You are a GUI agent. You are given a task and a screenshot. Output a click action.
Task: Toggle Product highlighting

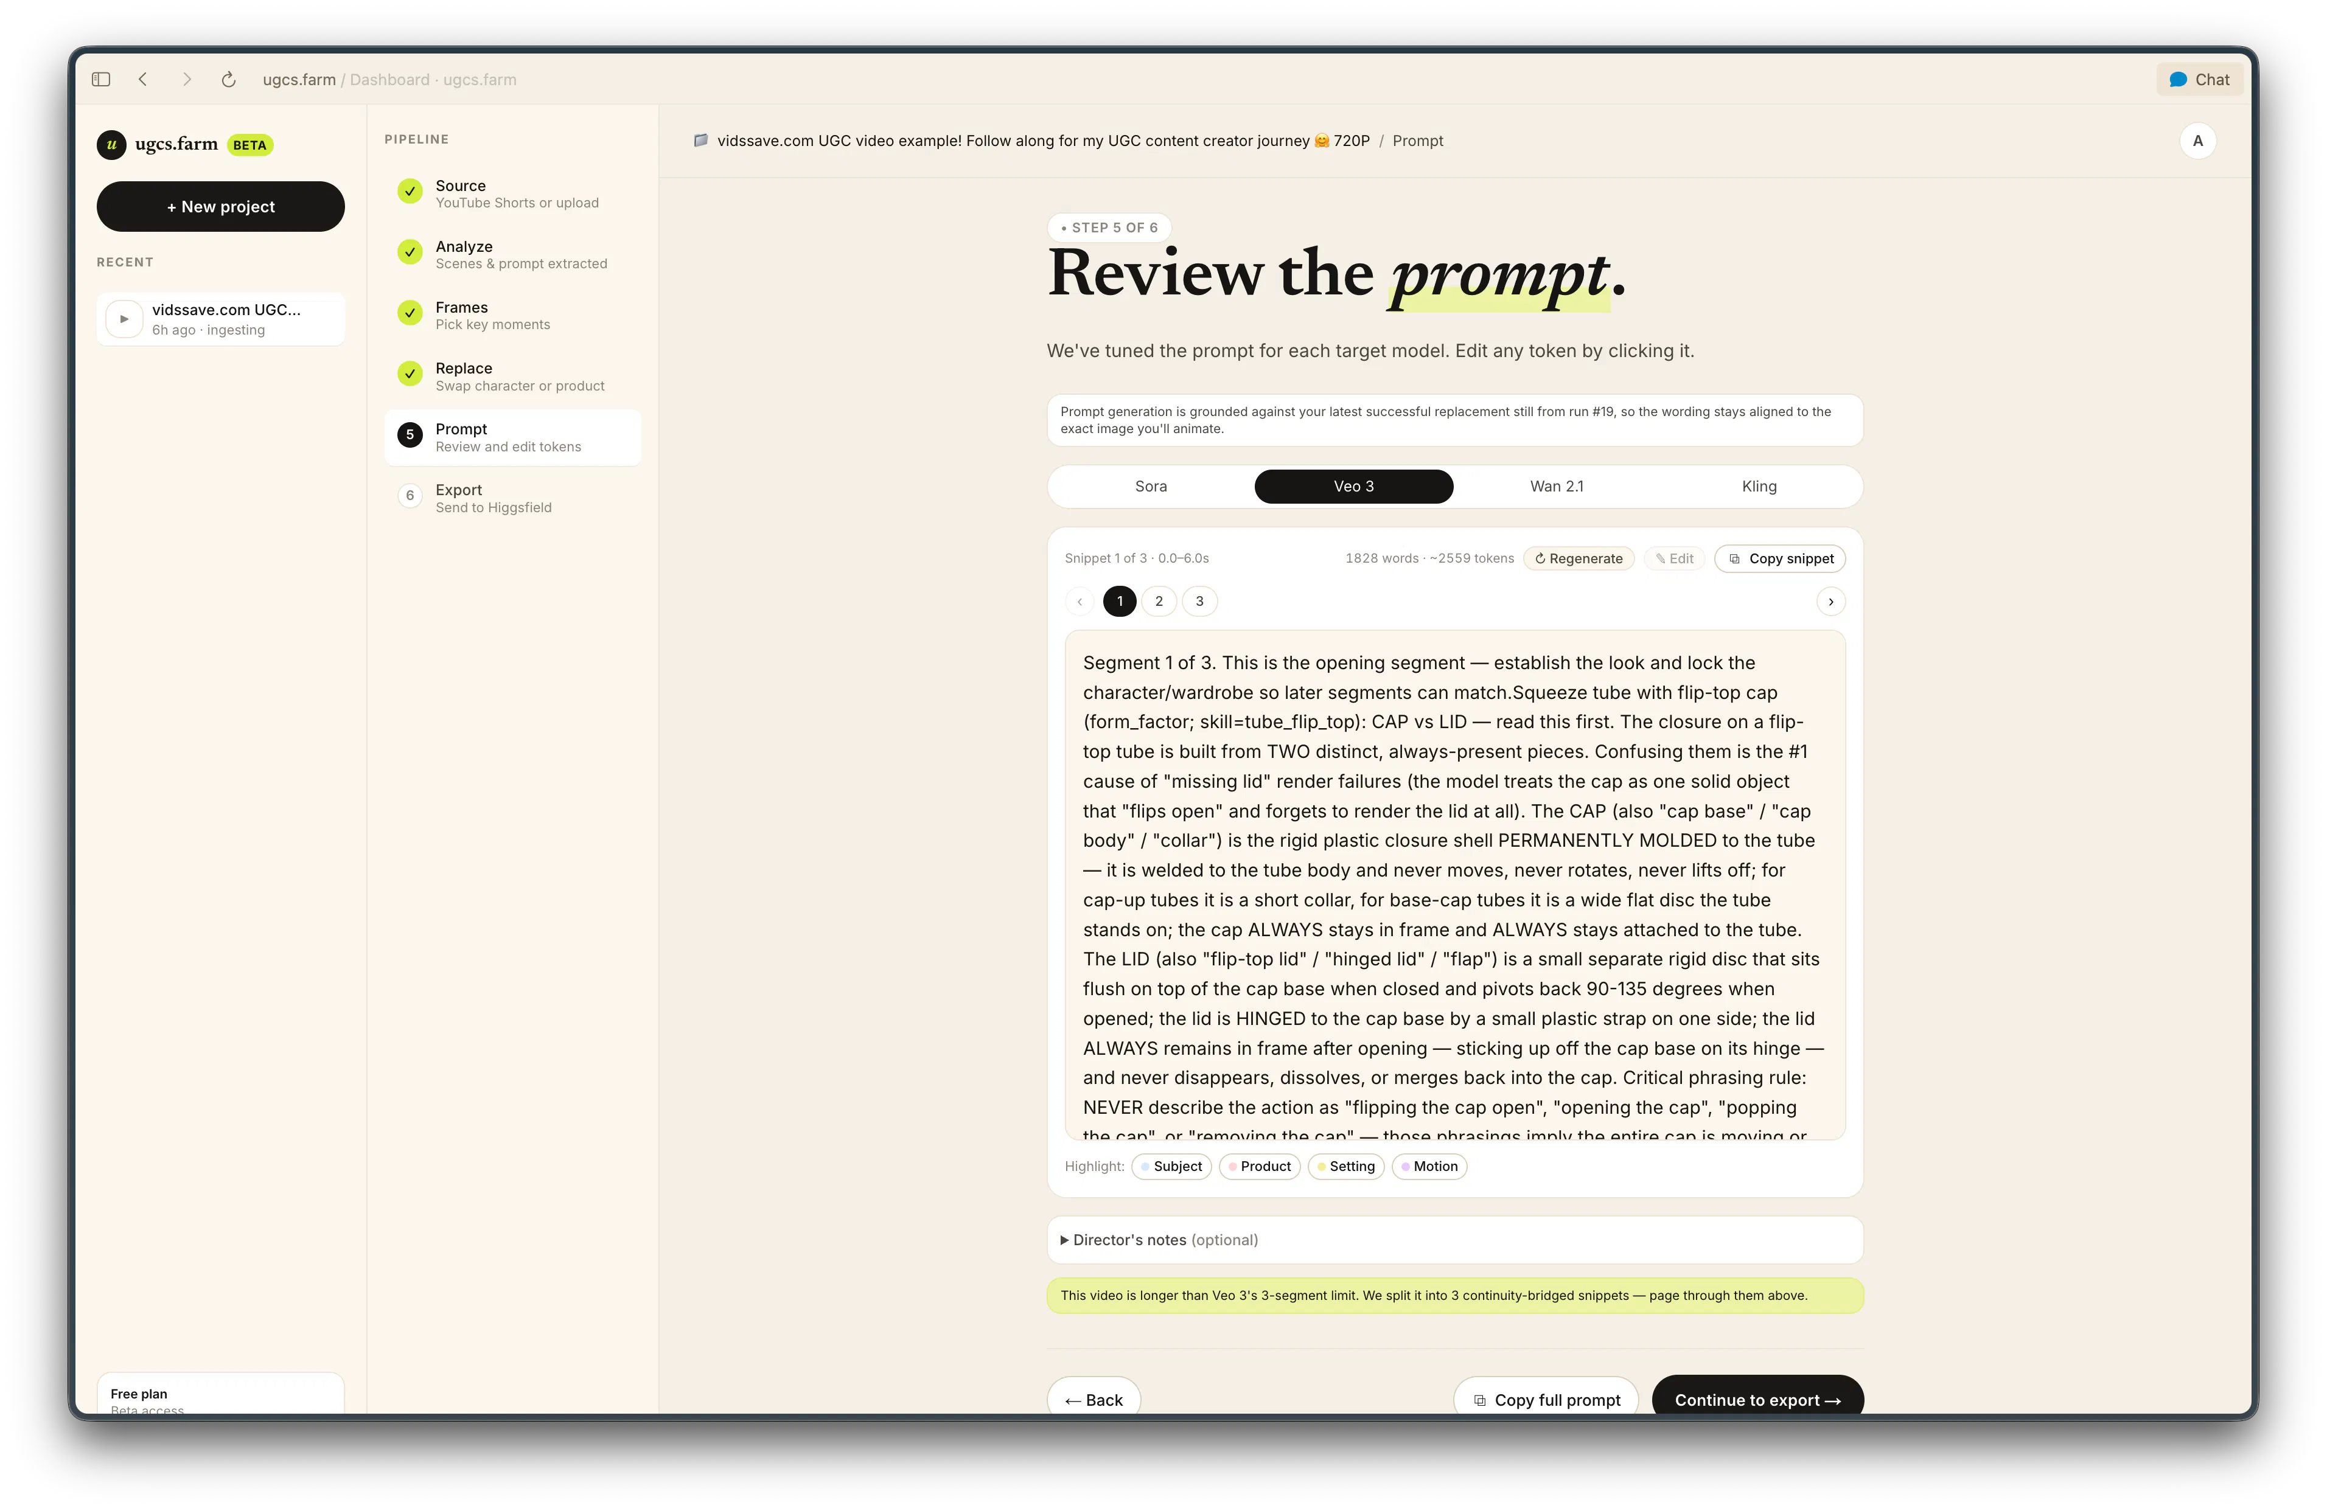(x=1259, y=1166)
